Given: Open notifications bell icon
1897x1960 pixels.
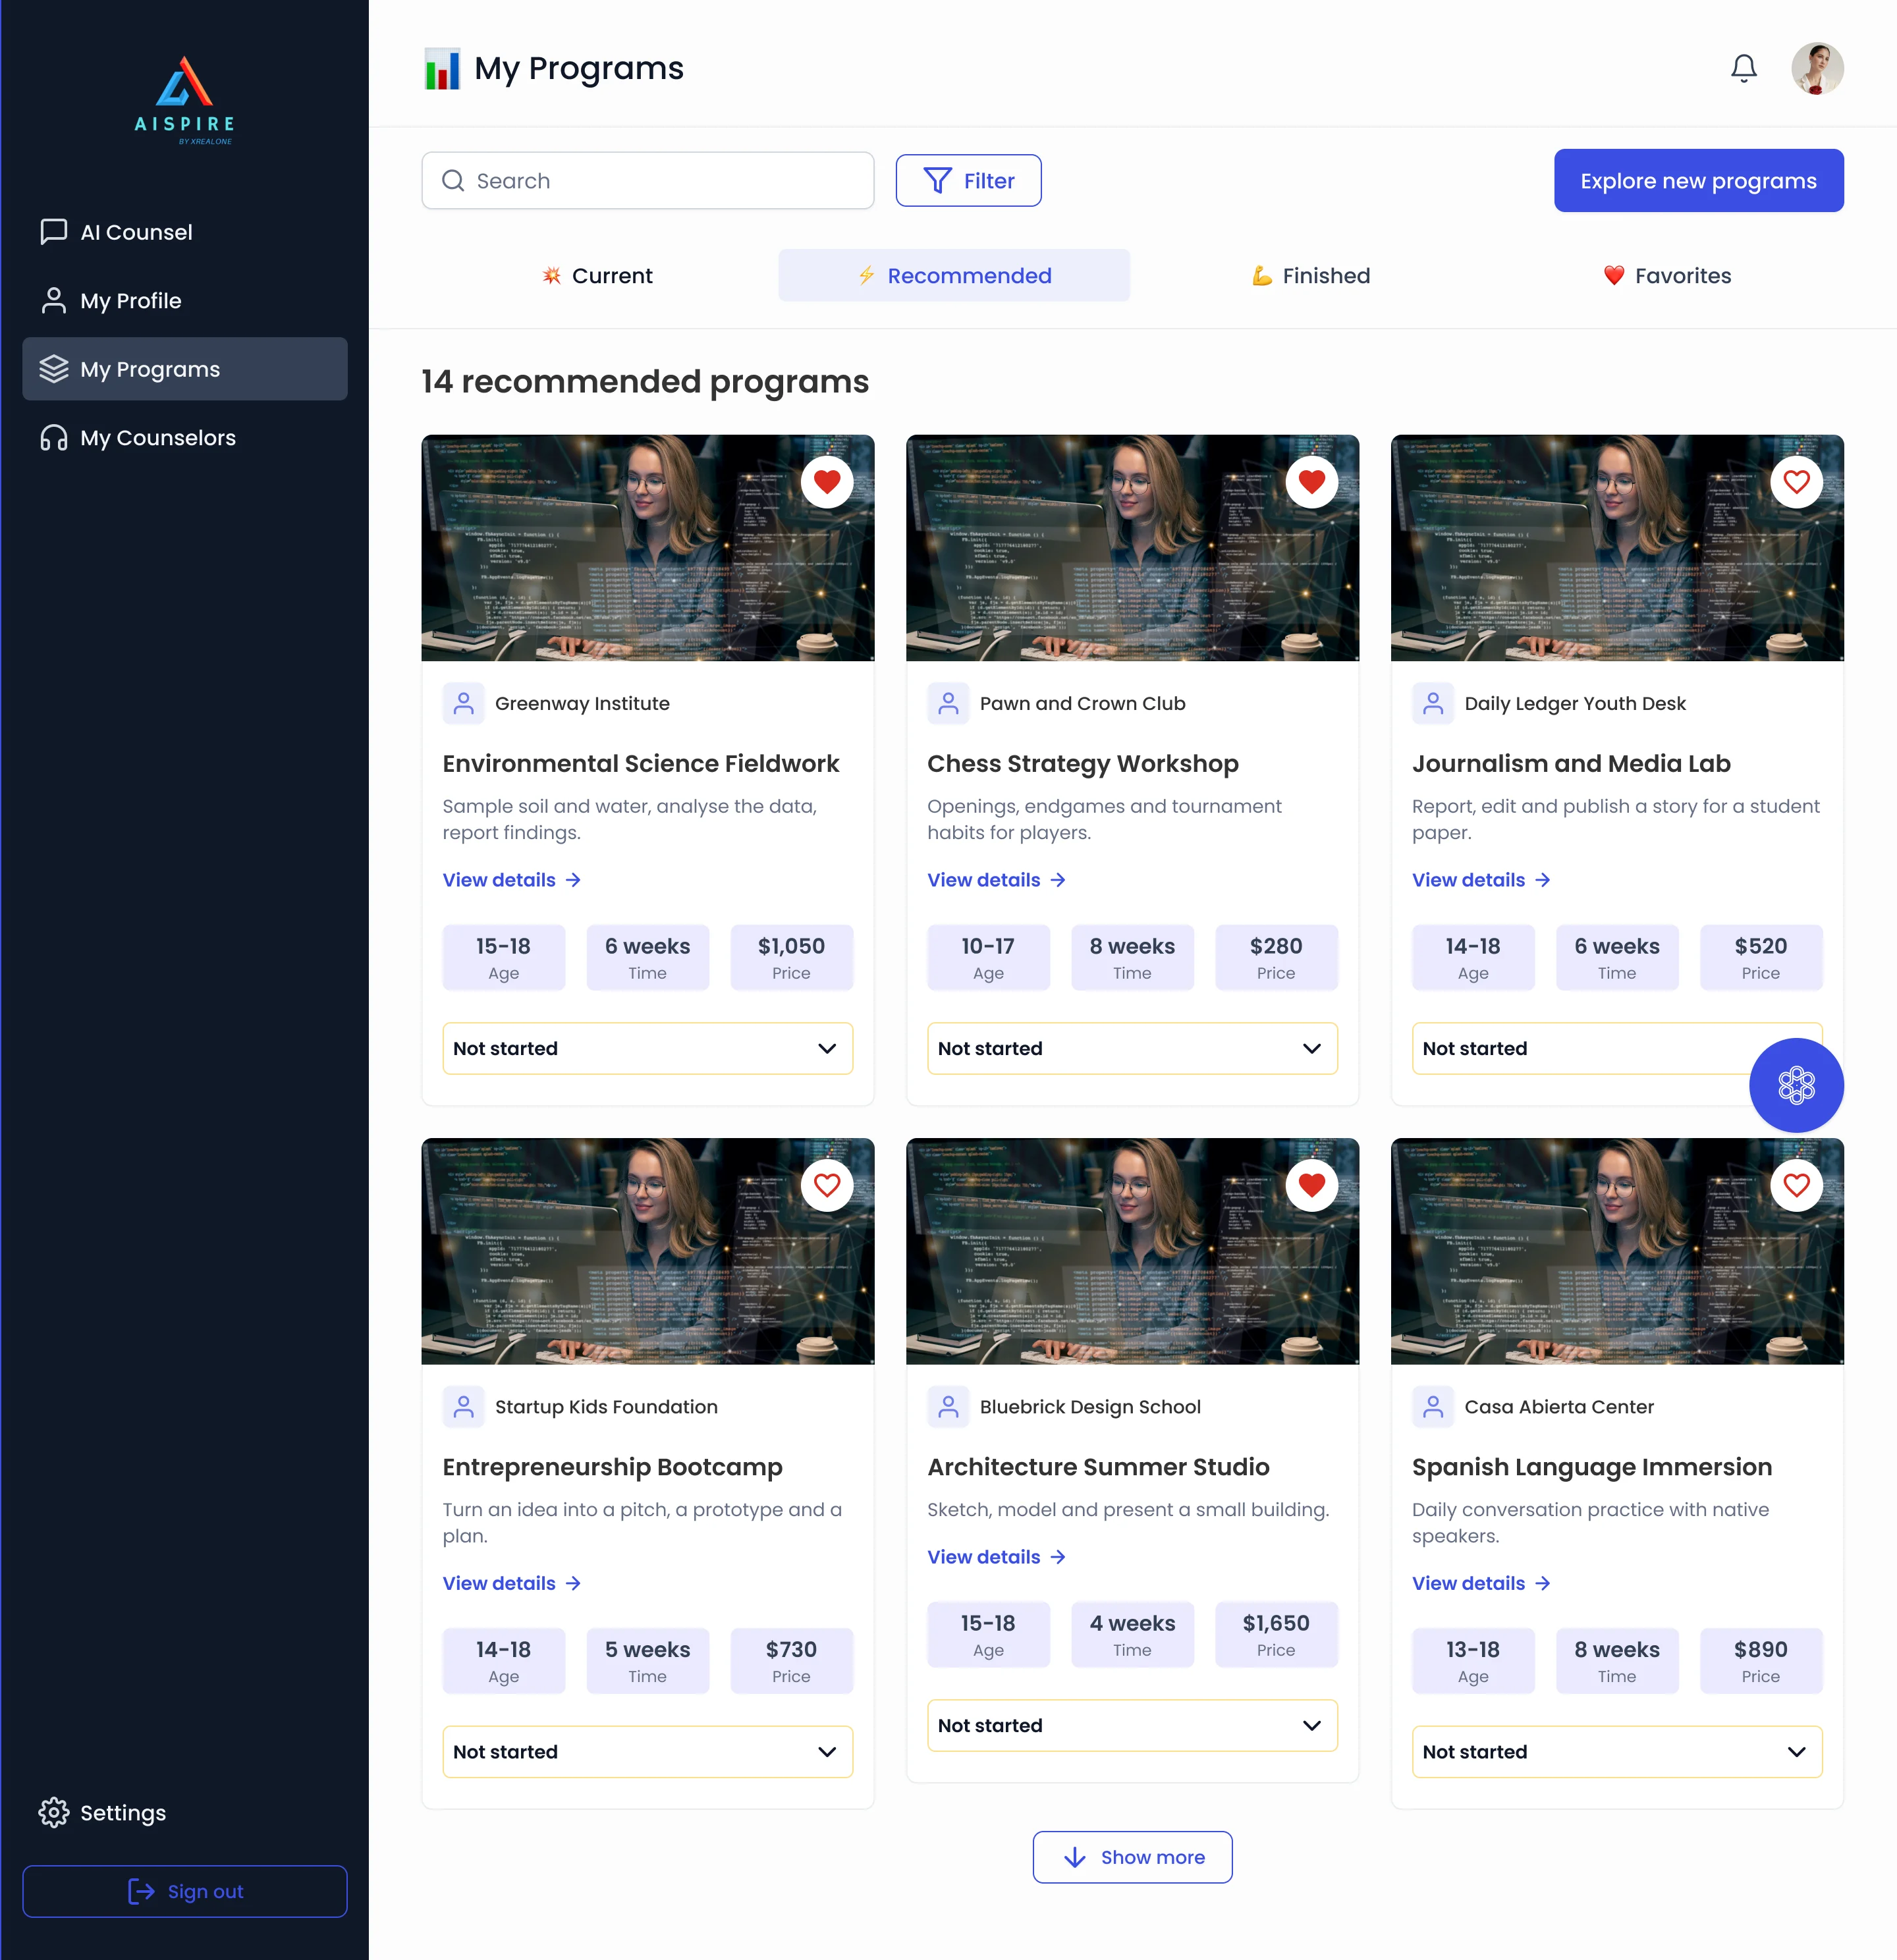Looking at the screenshot, I should [1744, 68].
